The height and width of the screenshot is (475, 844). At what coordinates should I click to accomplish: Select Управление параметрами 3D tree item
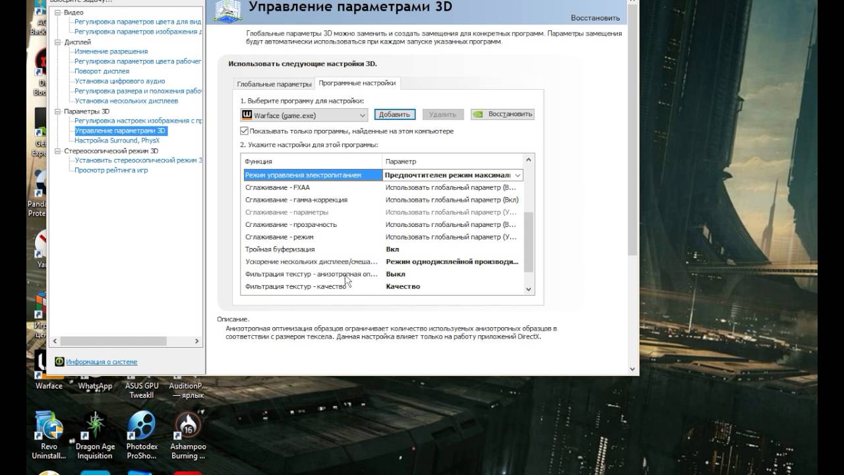tap(121, 131)
